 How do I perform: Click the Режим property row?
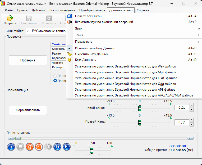[x=58, y=54]
